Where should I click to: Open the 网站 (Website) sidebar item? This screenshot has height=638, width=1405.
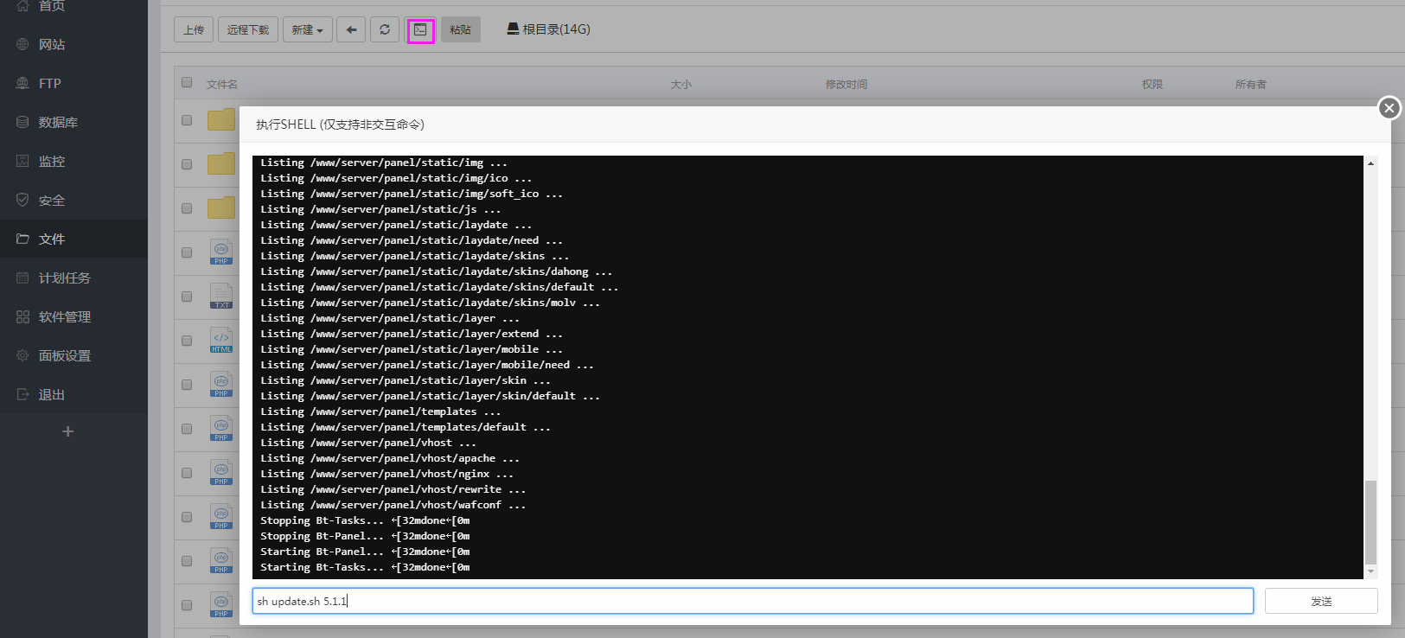pyautogui.click(x=73, y=44)
